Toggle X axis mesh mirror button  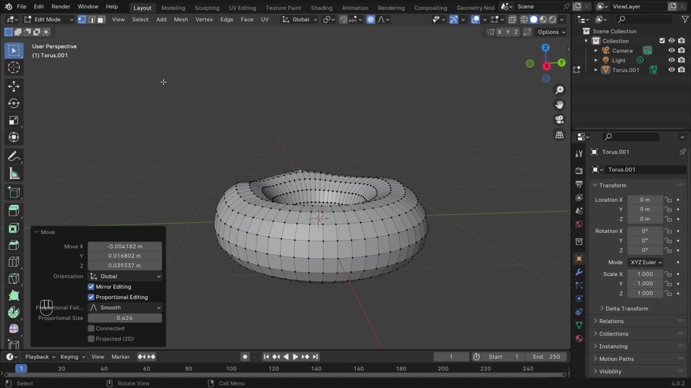[499, 32]
